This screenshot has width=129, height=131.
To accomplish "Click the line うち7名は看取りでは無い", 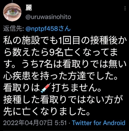I will (x=65, y=64).
